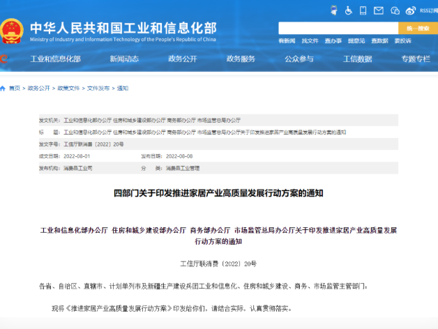Open the 公众参与 navigation menu

299,59
